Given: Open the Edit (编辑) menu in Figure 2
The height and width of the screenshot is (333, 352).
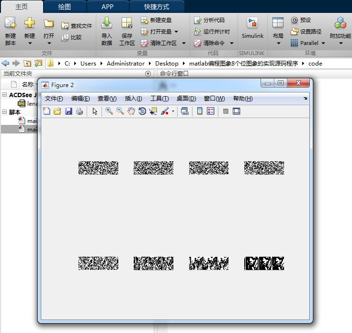Looking at the screenshot, I should pos(80,99).
